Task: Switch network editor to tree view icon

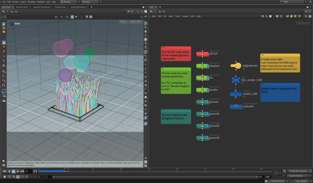Action: [267, 16]
